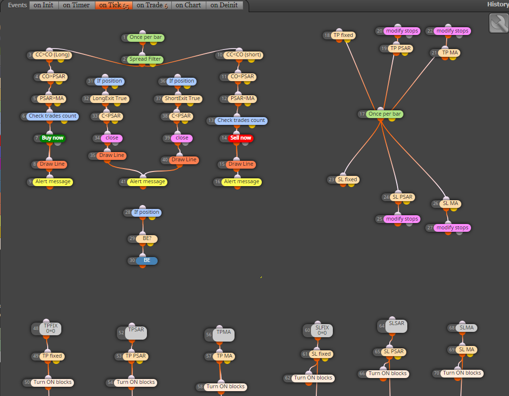Select the SLSAR block 64

click(397, 327)
